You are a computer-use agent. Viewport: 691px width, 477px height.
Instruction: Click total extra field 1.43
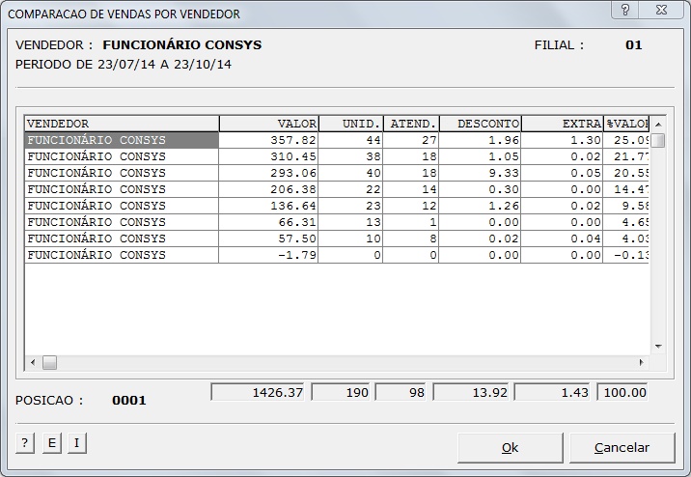pos(552,392)
